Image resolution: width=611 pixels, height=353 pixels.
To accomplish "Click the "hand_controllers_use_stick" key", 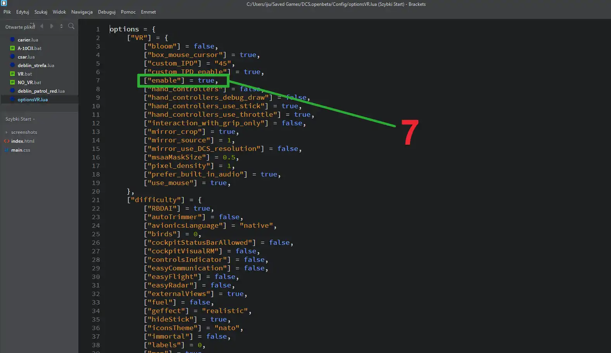I will click(206, 106).
